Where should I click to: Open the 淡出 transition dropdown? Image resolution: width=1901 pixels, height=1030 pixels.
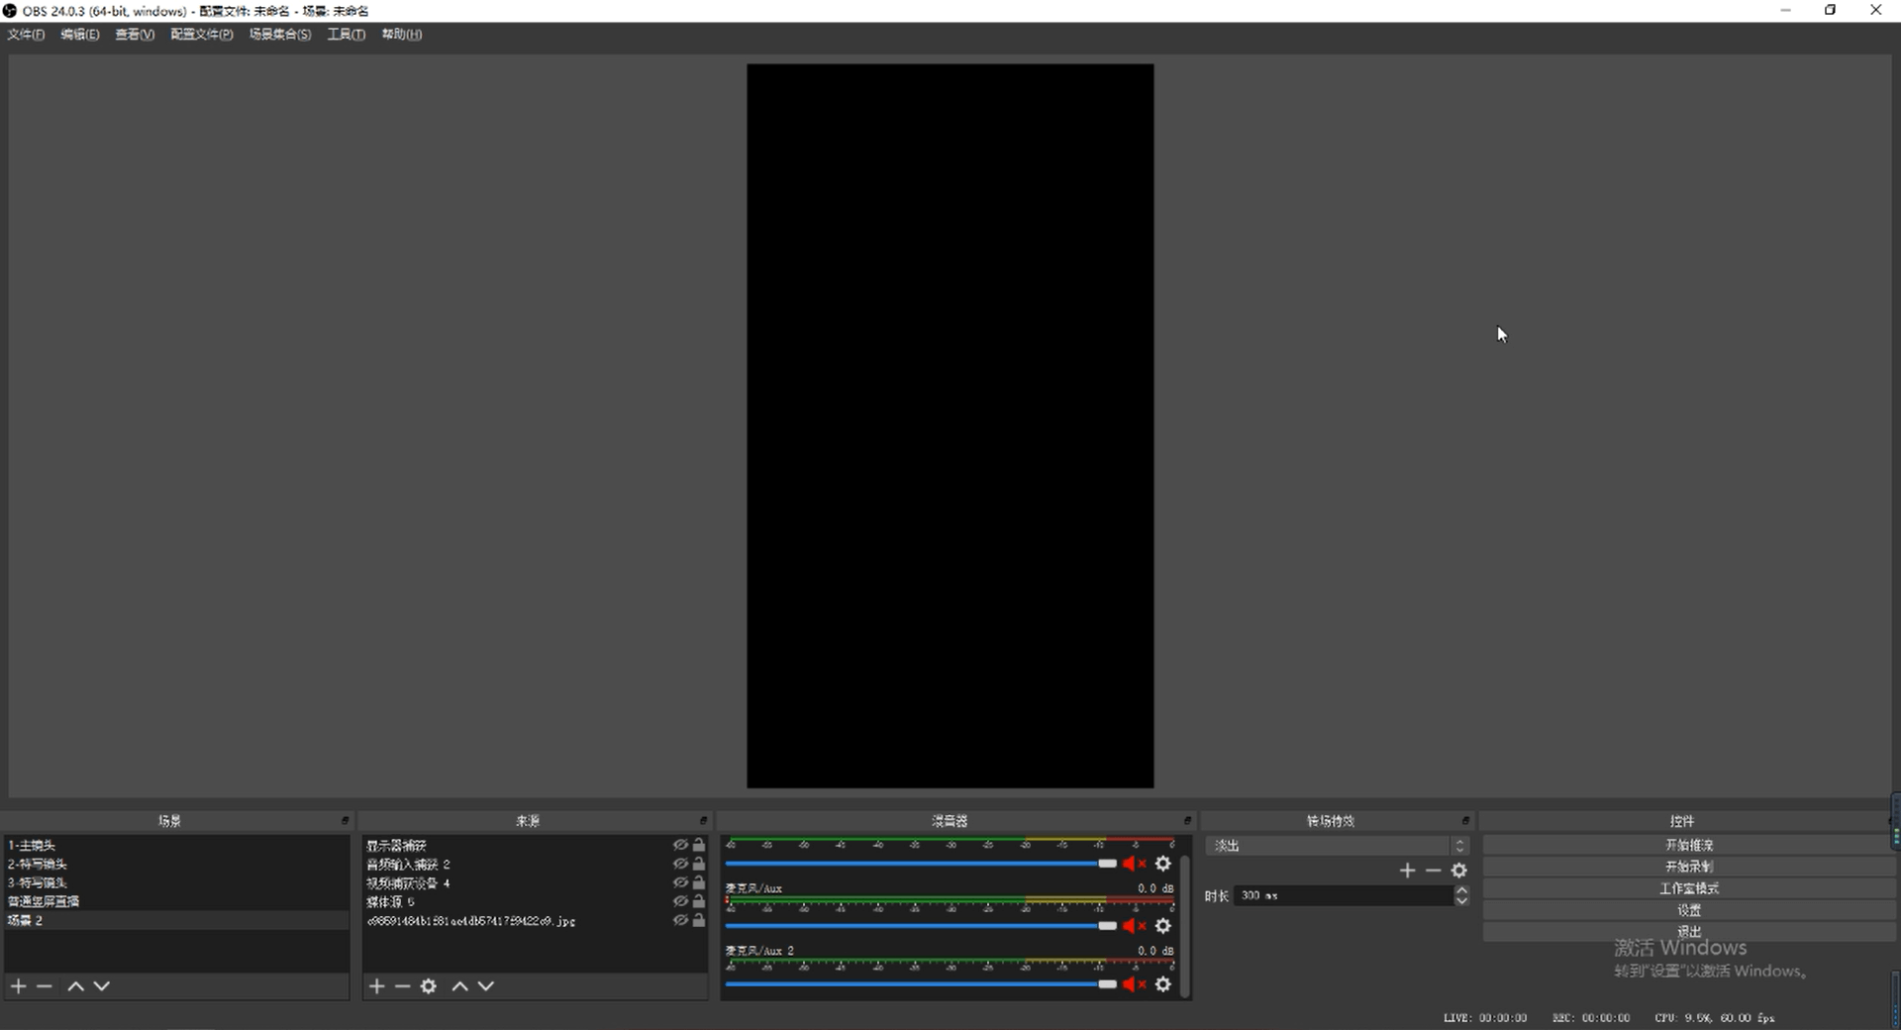[x=1337, y=845]
